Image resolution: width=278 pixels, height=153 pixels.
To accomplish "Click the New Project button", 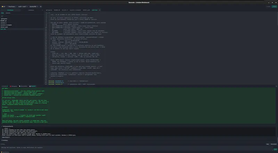I will 11,7.
